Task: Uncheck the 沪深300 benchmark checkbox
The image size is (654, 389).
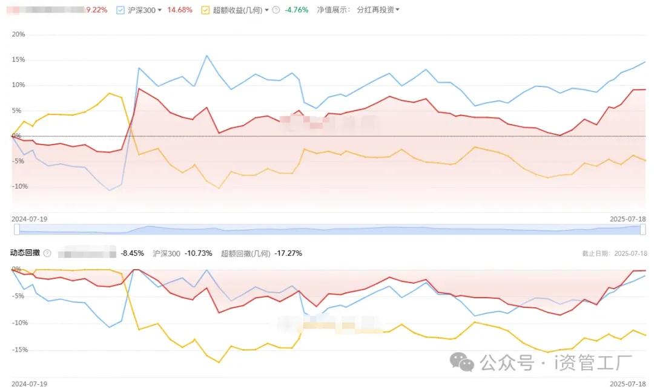Action: 121,10
